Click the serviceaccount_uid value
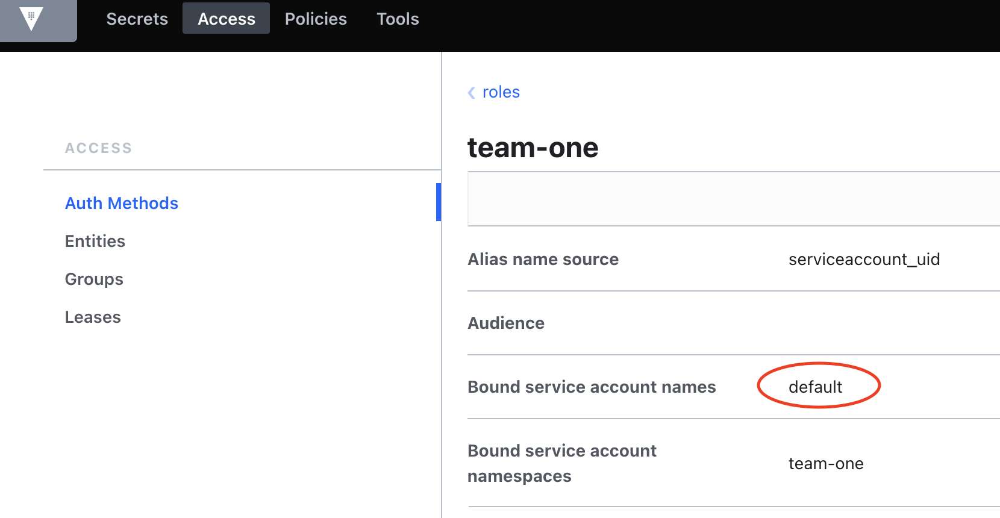The height and width of the screenshot is (518, 1000). (864, 259)
